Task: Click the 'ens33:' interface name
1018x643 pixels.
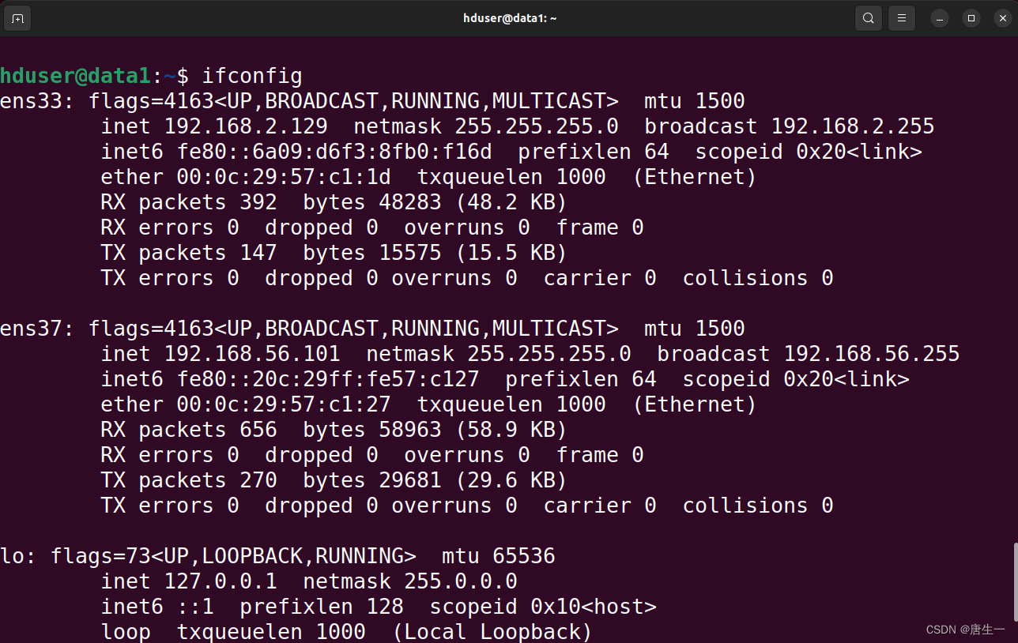Action: [37, 101]
